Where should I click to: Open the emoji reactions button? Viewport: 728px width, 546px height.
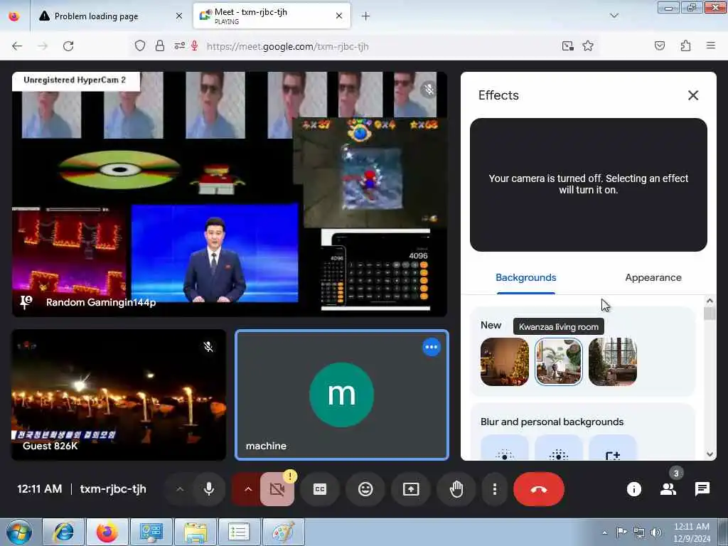[365, 489]
